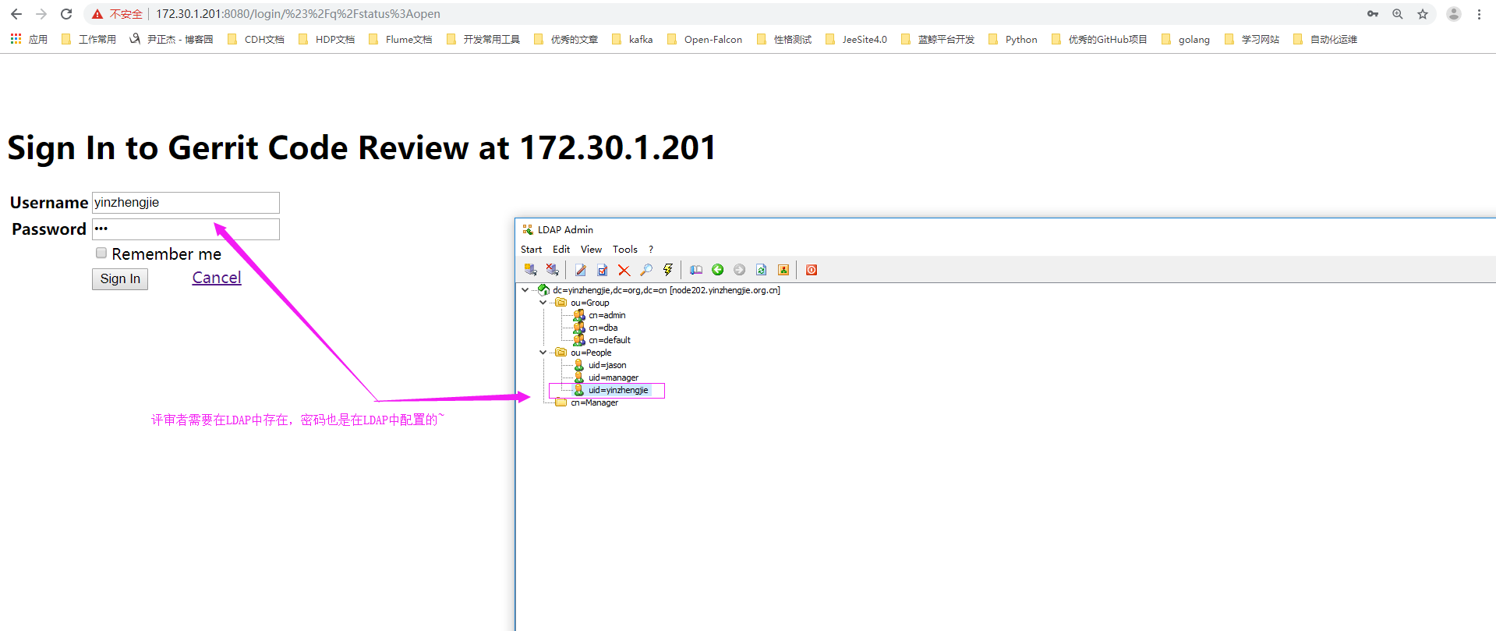Click the Refresh document icon in LDAP Admin
This screenshot has height=631, width=1496.
762,270
